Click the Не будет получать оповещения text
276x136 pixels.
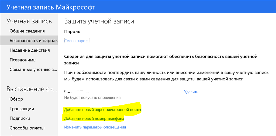(92, 98)
